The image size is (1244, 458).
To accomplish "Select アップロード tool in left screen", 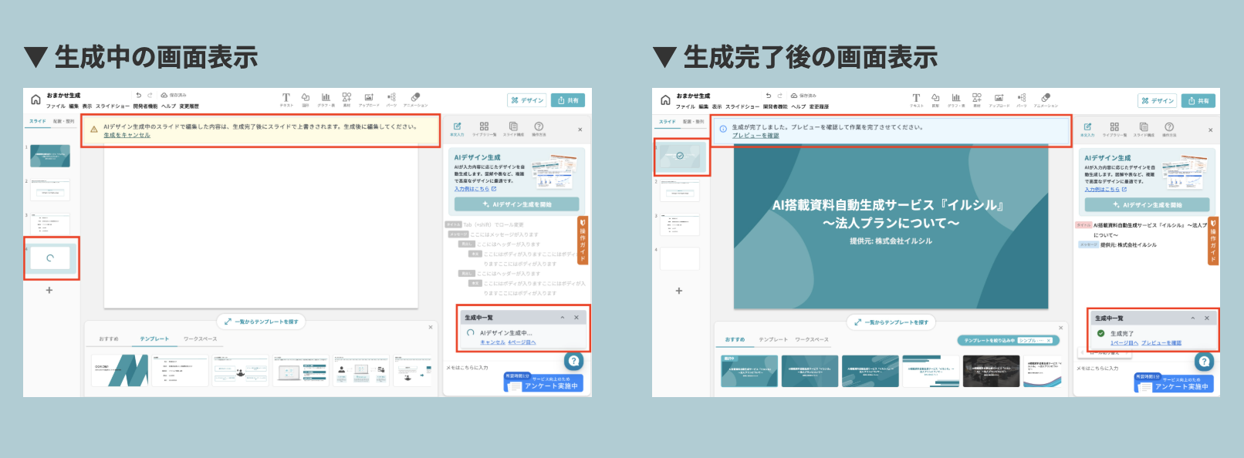I will point(369,100).
